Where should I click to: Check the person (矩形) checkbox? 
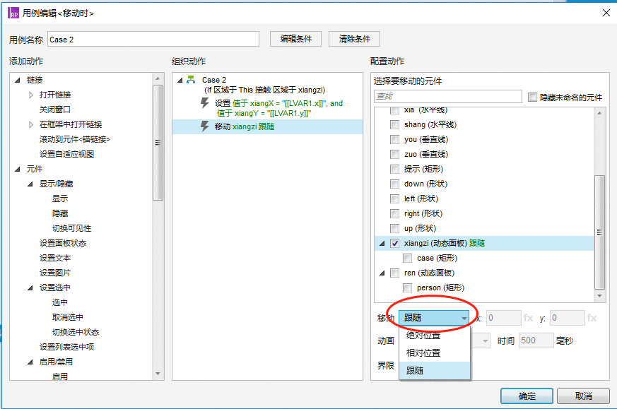click(x=408, y=288)
